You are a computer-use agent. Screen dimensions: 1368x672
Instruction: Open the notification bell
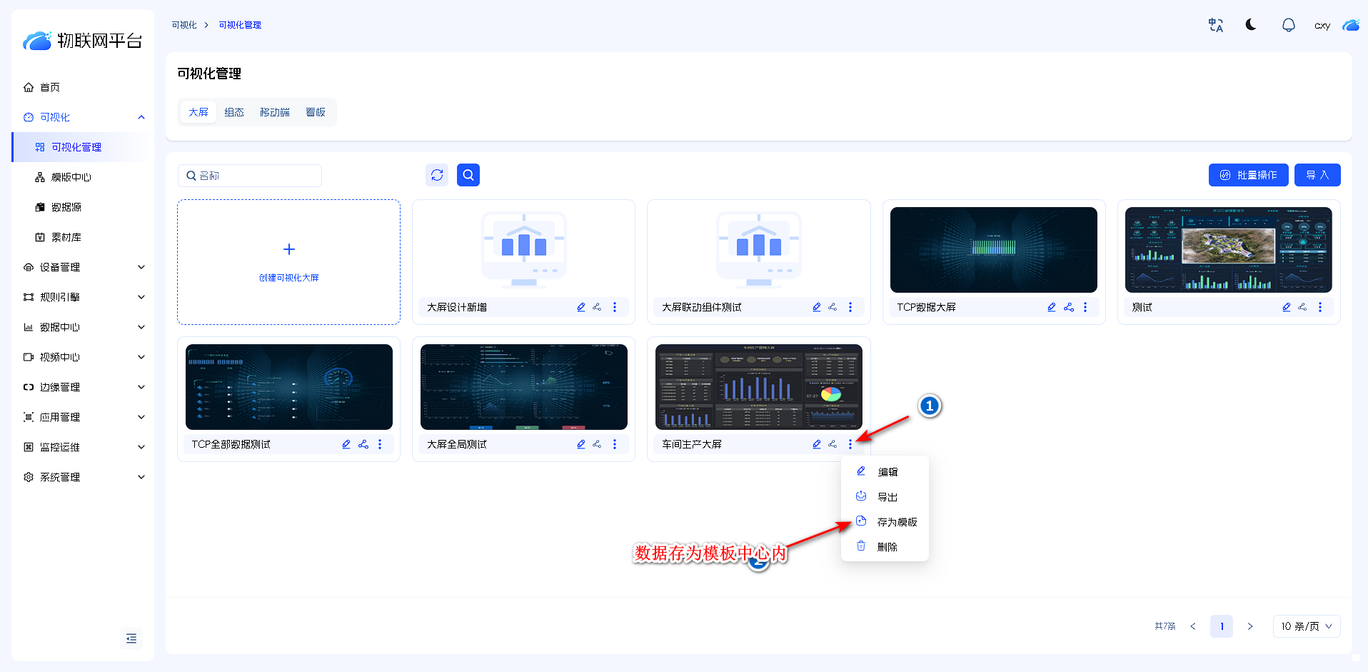pos(1288,25)
